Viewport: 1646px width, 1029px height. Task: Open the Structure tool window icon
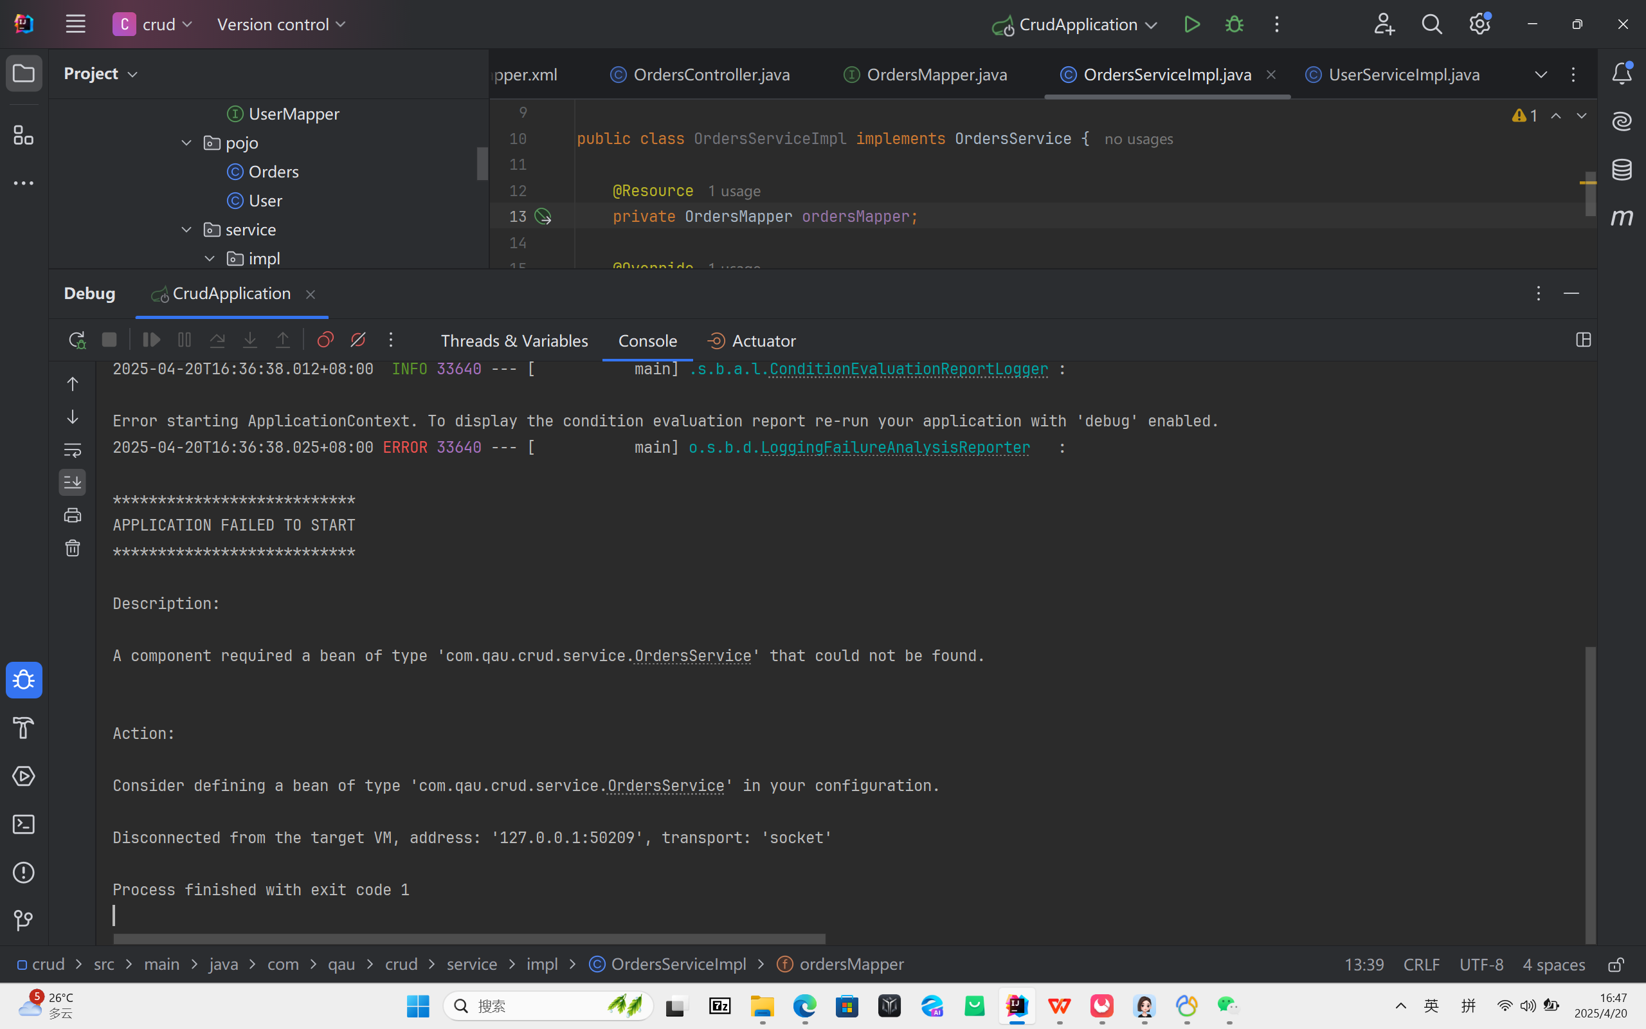point(24,136)
